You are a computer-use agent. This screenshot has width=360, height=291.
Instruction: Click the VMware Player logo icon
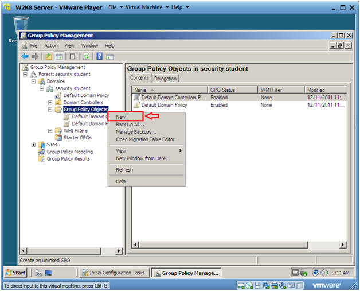[7, 7]
